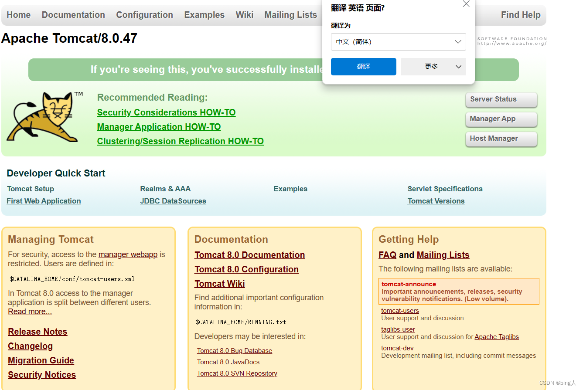The height and width of the screenshot is (390, 583).
Task: Open the taglibs-user mailing list link
Action: click(398, 329)
